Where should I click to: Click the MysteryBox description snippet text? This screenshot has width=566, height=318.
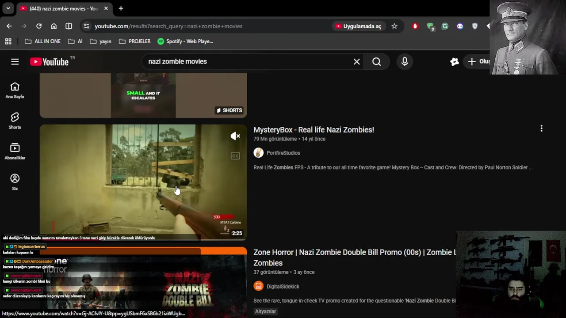[x=393, y=167]
